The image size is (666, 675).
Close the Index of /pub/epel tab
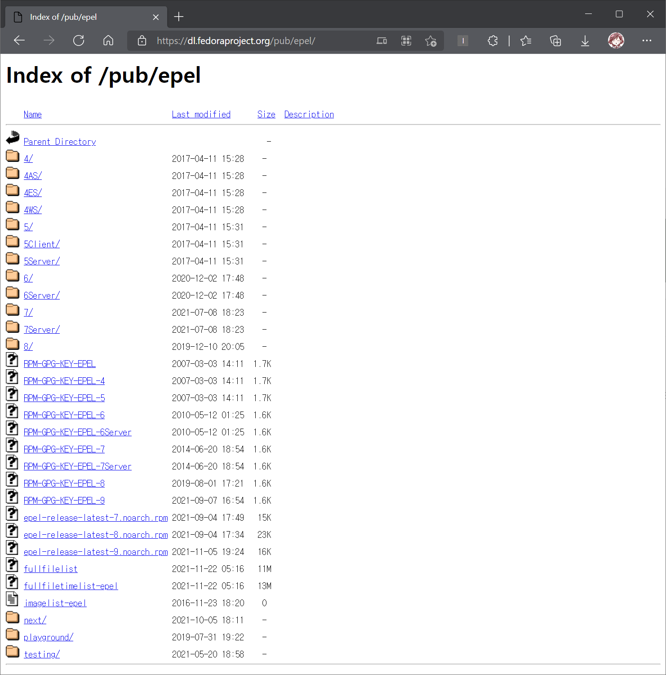(x=156, y=17)
